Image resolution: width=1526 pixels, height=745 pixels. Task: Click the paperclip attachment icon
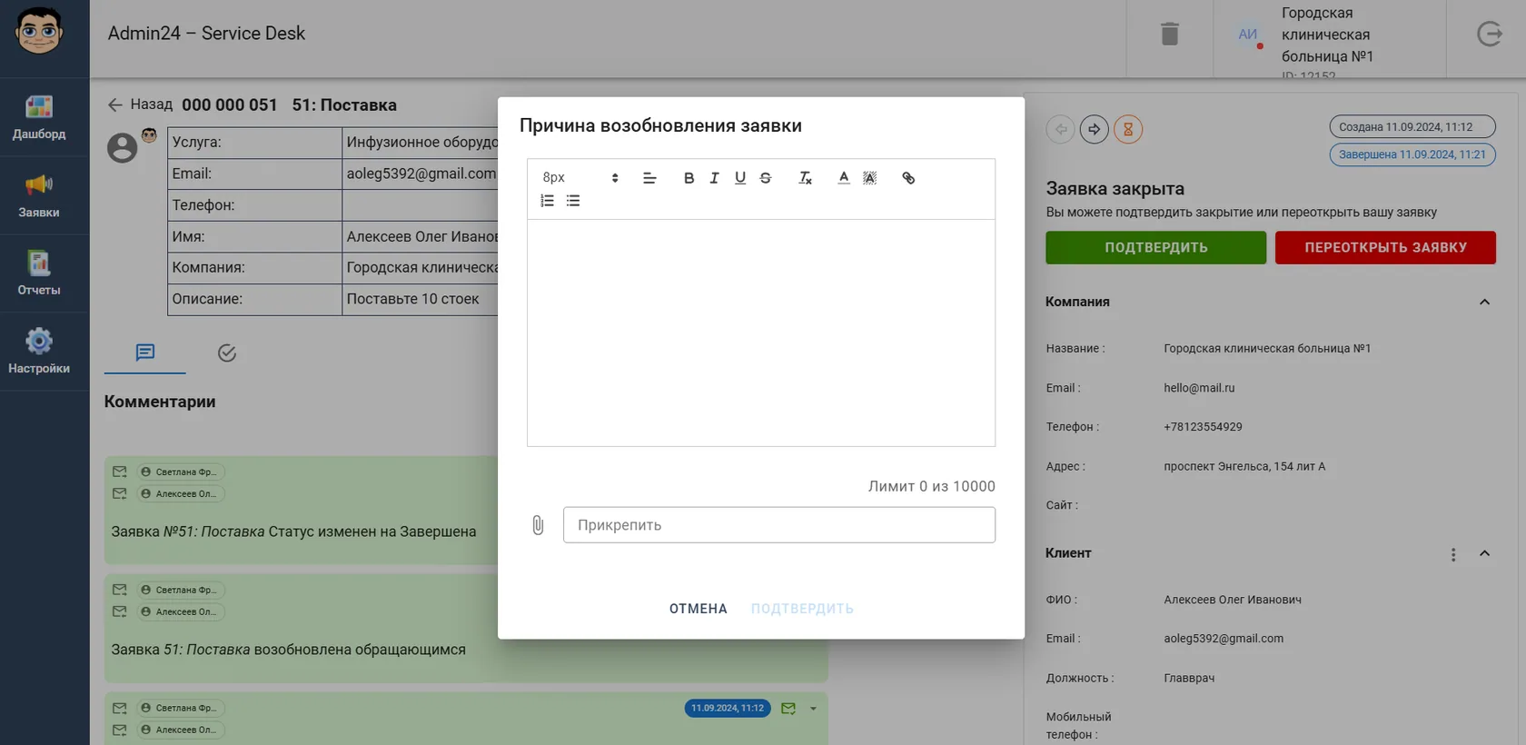coord(538,525)
